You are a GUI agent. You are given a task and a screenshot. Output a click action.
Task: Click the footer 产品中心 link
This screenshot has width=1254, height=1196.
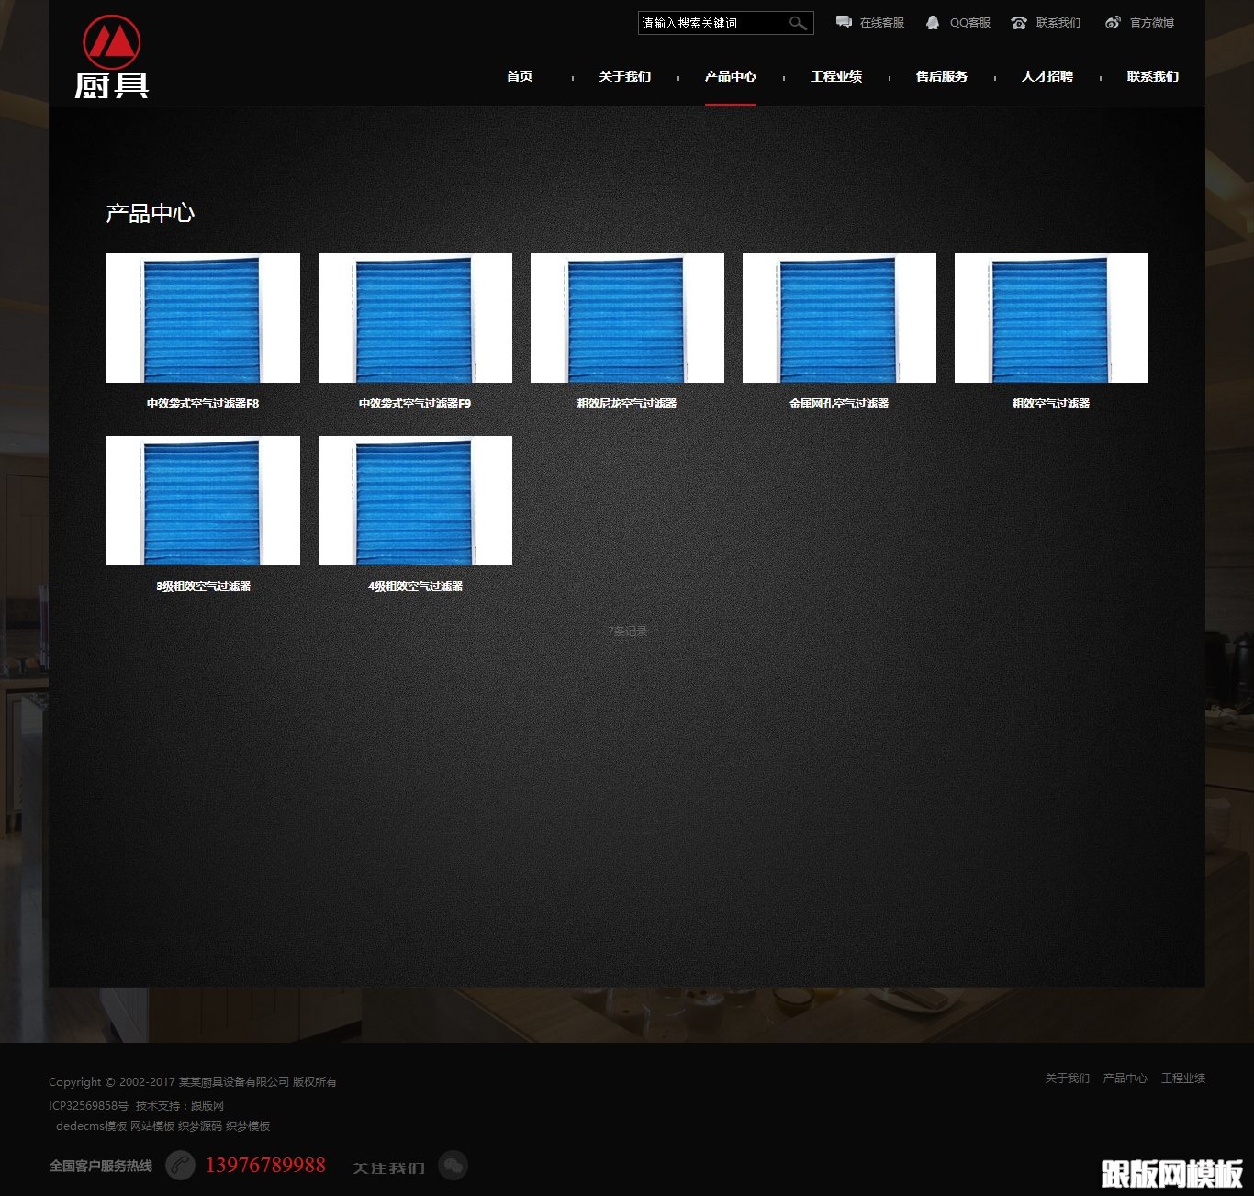pyautogui.click(x=1125, y=1078)
